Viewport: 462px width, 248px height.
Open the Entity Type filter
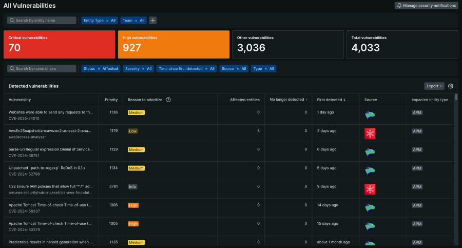coord(100,21)
